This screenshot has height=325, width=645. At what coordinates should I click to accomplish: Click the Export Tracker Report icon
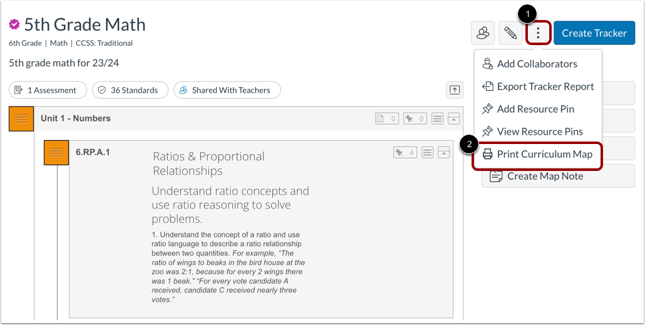point(487,86)
